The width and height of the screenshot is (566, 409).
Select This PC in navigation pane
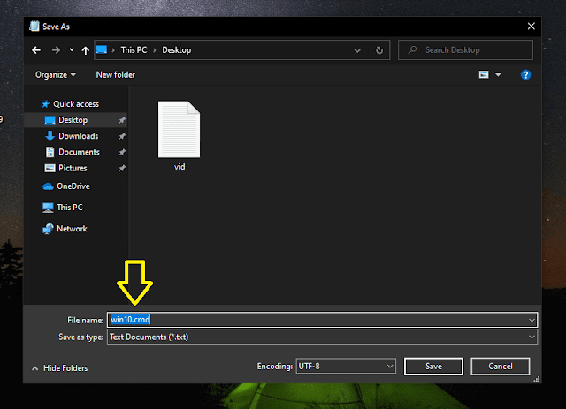(x=69, y=208)
